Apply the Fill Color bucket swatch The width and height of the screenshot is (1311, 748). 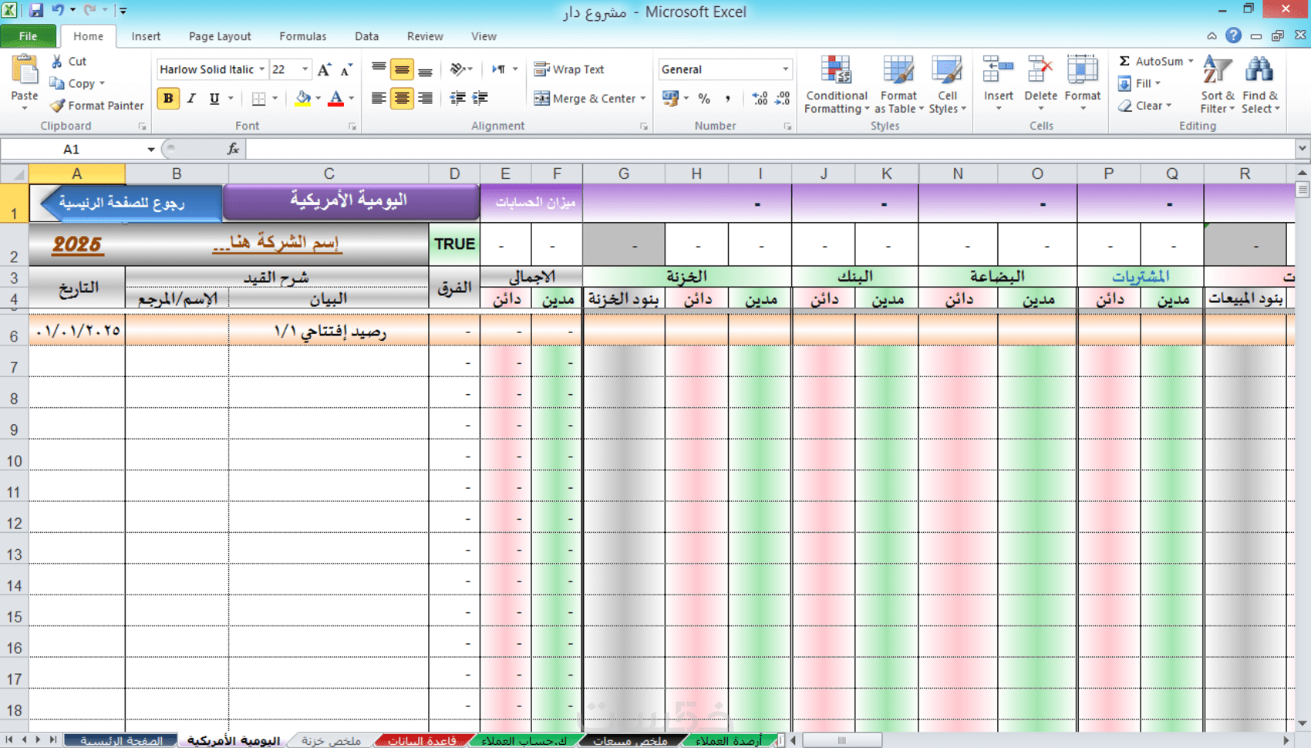(302, 99)
